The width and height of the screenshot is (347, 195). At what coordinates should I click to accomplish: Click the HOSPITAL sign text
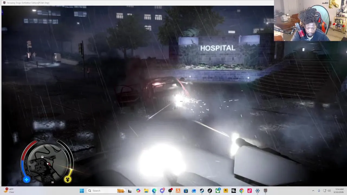click(x=218, y=48)
